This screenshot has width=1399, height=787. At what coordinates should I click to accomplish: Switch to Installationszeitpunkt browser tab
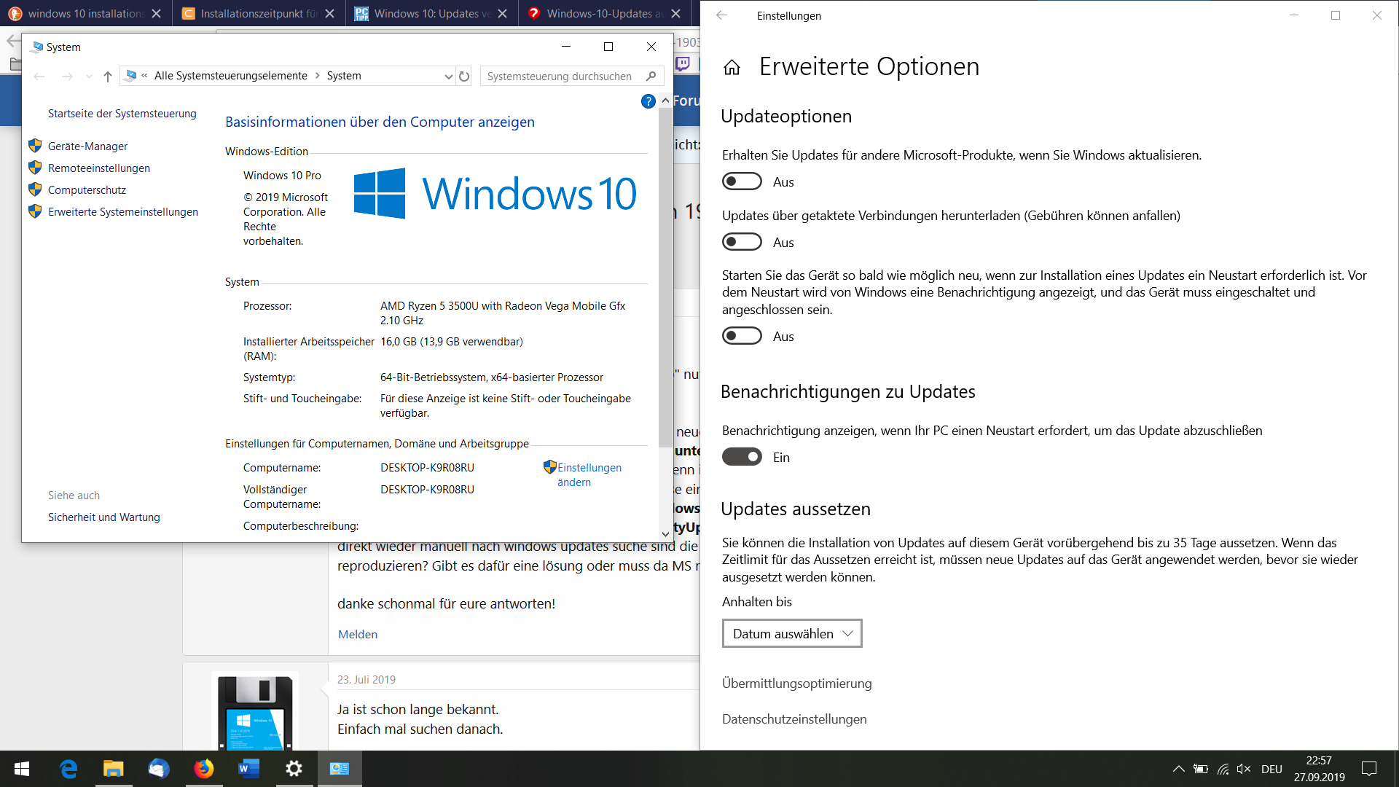258,13
